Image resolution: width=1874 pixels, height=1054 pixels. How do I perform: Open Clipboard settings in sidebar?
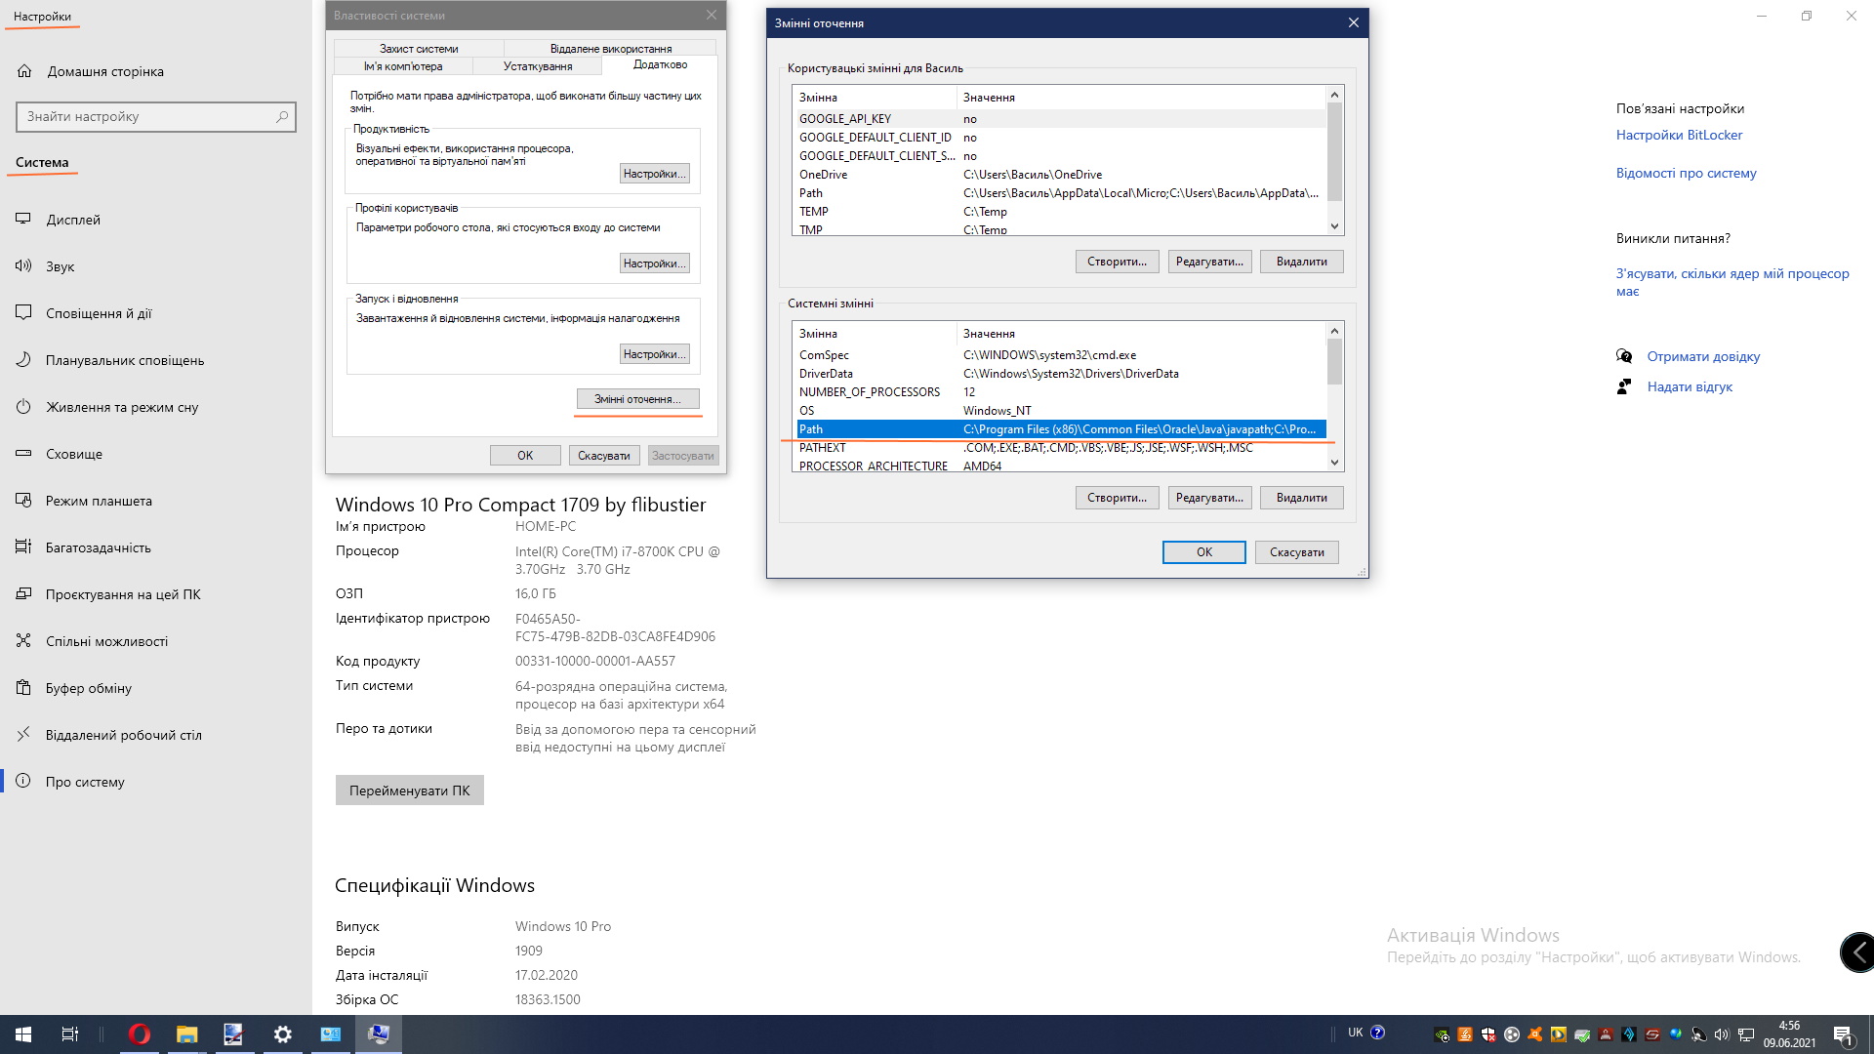tap(88, 688)
